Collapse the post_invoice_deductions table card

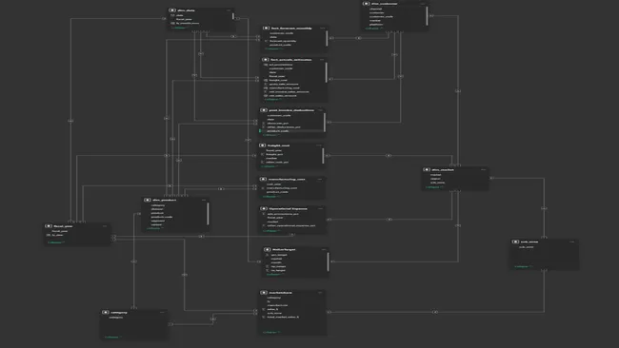click(271, 135)
